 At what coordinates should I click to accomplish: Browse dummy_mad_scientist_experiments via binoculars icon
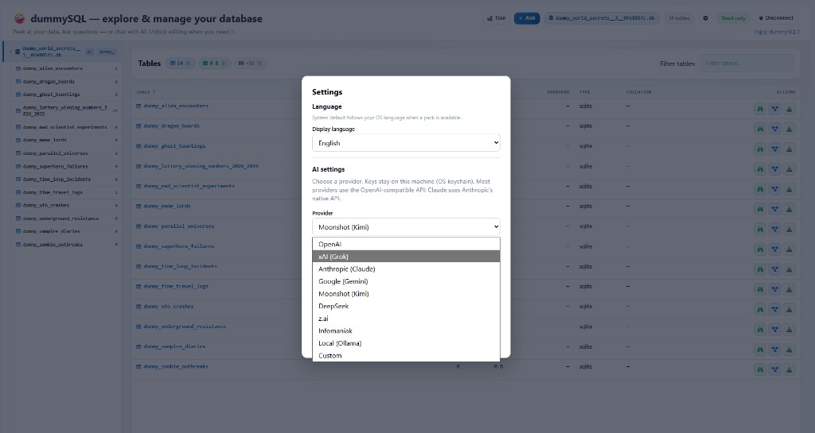pyautogui.click(x=760, y=189)
